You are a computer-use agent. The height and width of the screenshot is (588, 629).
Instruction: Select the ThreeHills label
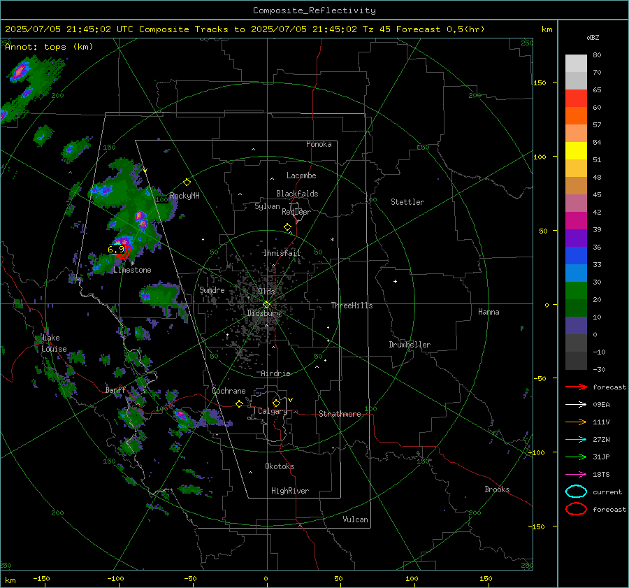click(x=352, y=306)
